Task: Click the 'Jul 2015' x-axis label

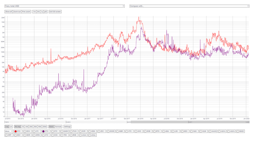Action: tap(8, 119)
